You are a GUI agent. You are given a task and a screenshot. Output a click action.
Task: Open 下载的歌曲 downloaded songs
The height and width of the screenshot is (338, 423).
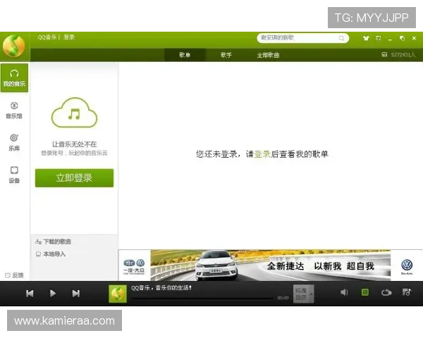click(x=56, y=242)
